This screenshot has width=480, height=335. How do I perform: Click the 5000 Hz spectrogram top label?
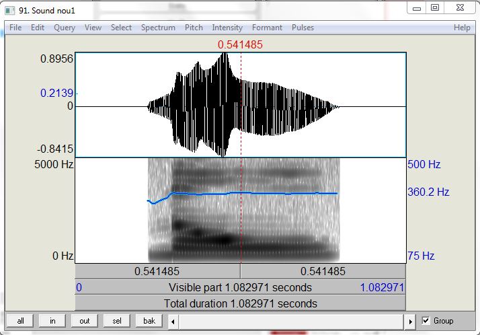[54, 164]
